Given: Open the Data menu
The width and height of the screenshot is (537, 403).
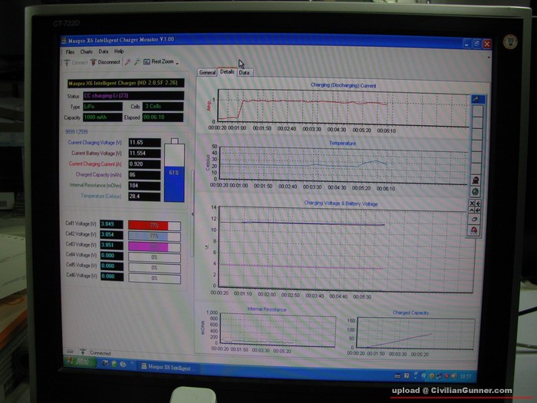Looking at the screenshot, I should pyautogui.click(x=103, y=51).
